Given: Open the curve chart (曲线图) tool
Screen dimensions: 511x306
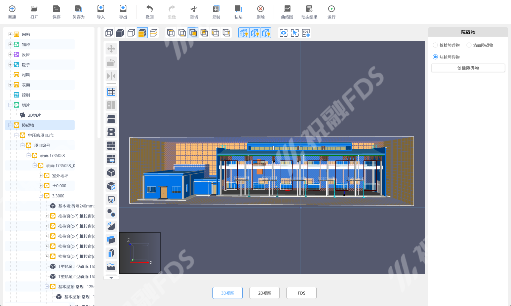Looking at the screenshot, I should pyautogui.click(x=287, y=12).
